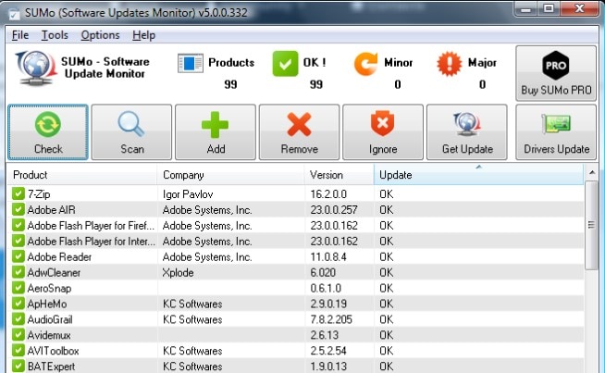Viewport: 605px width, 373px height.
Task: Select the AudioGrail product name
Action: (50, 319)
